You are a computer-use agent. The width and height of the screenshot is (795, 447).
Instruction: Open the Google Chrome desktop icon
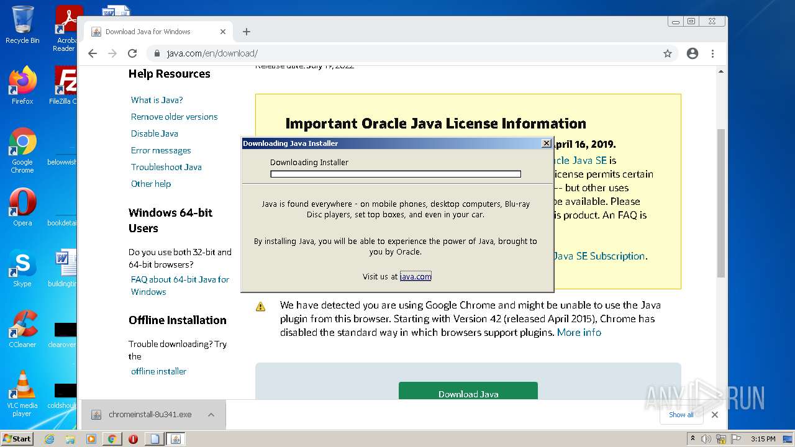pos(22,150)
